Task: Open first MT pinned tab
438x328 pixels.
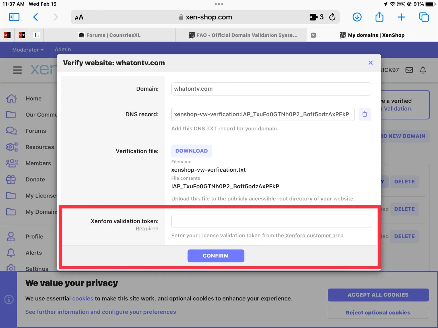Action: coord(7,35)
